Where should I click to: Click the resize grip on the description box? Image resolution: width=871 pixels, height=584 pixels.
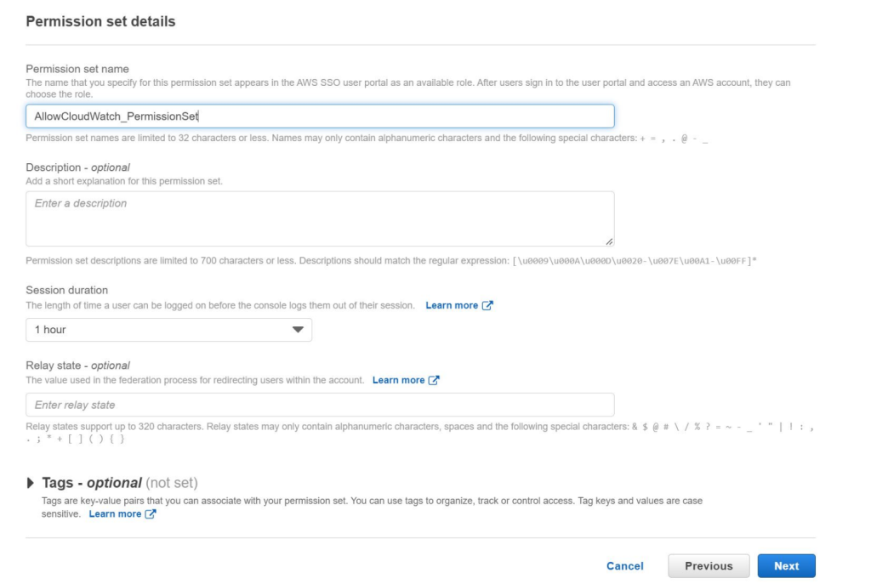tap(611, 243)
